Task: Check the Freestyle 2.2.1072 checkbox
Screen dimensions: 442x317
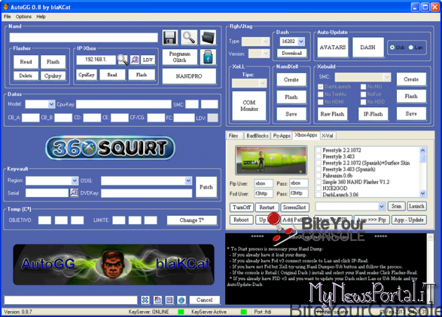Action: 319,150
